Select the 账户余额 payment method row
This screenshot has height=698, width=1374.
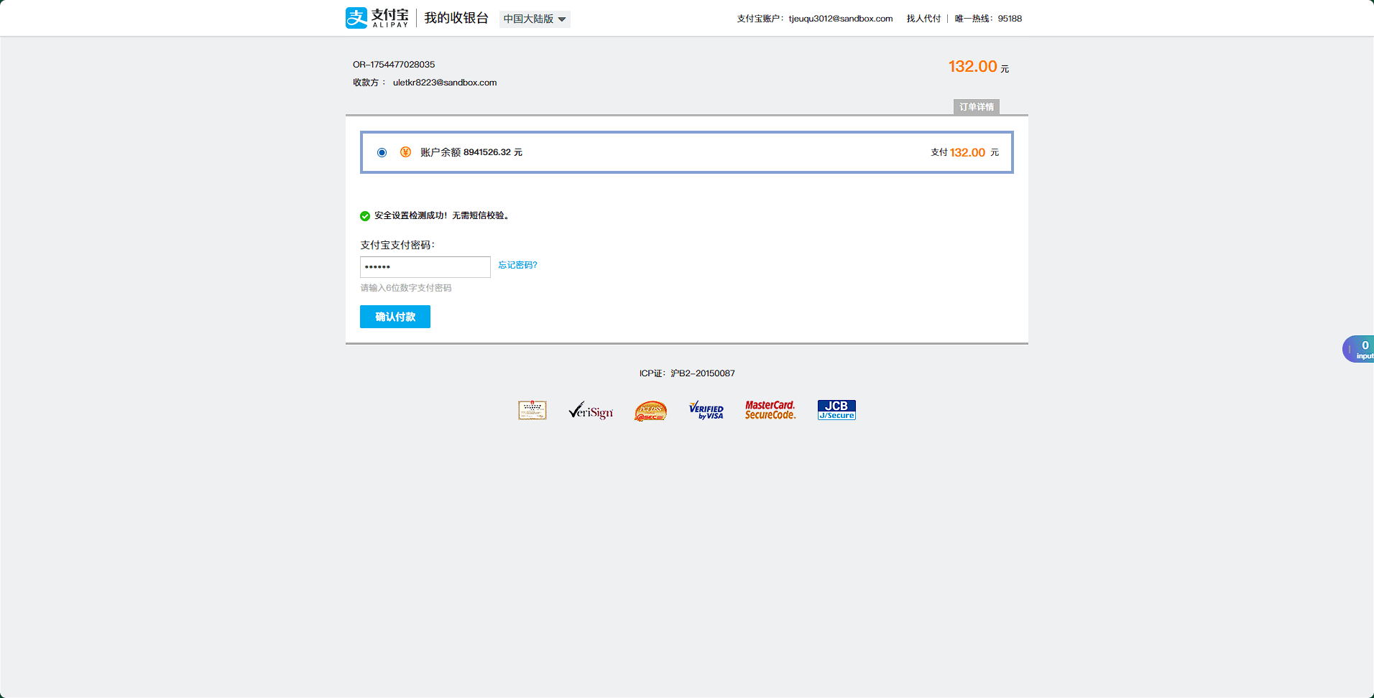[686, 152]
